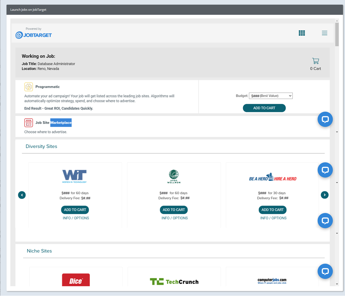Select the Diversity Sites section header
Viewport: 345px width, 296px height.
point(41,146)
